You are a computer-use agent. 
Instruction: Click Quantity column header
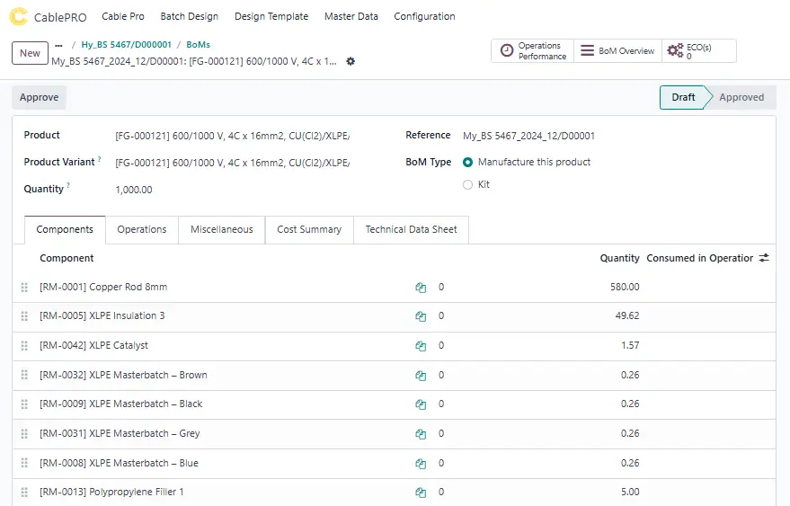[620, 259]
